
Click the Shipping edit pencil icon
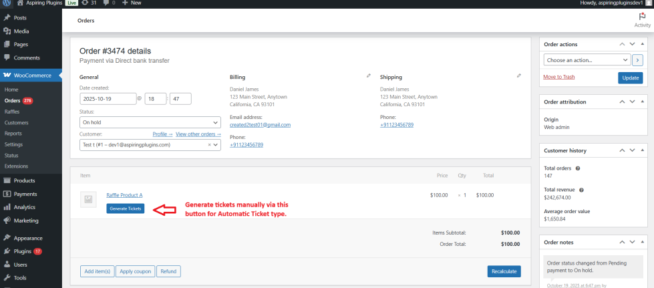click(x=519, y=76)
